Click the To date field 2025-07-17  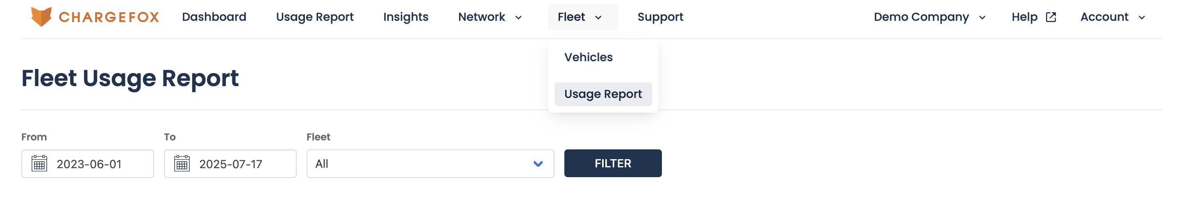click(230, 164)
